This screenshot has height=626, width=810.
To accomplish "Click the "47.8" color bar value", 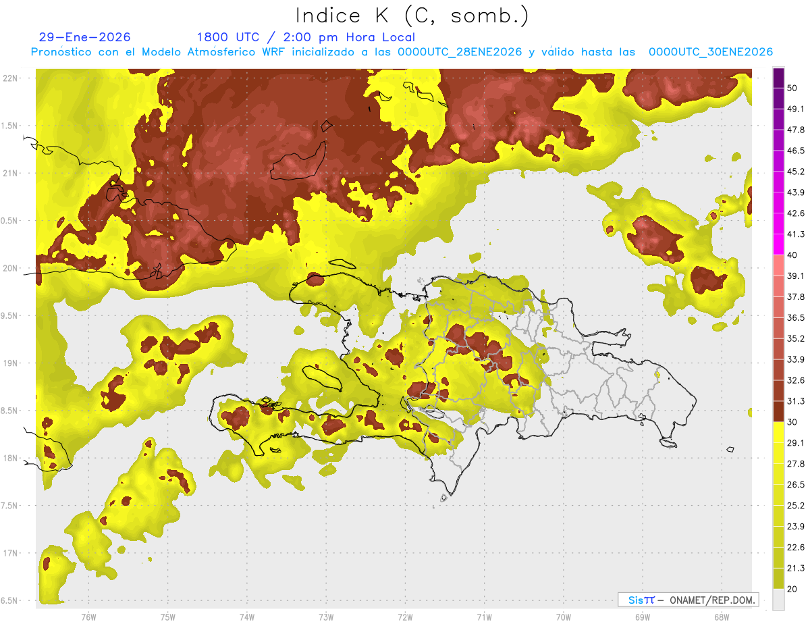I will coord(796,130).
